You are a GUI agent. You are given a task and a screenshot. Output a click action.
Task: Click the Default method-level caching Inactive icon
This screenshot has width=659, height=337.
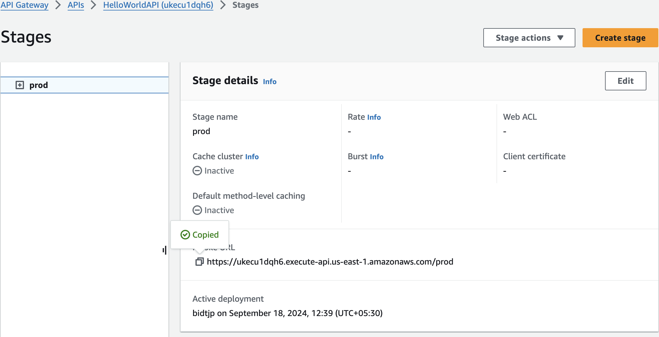pyautogui.click(x=197, y=210)
